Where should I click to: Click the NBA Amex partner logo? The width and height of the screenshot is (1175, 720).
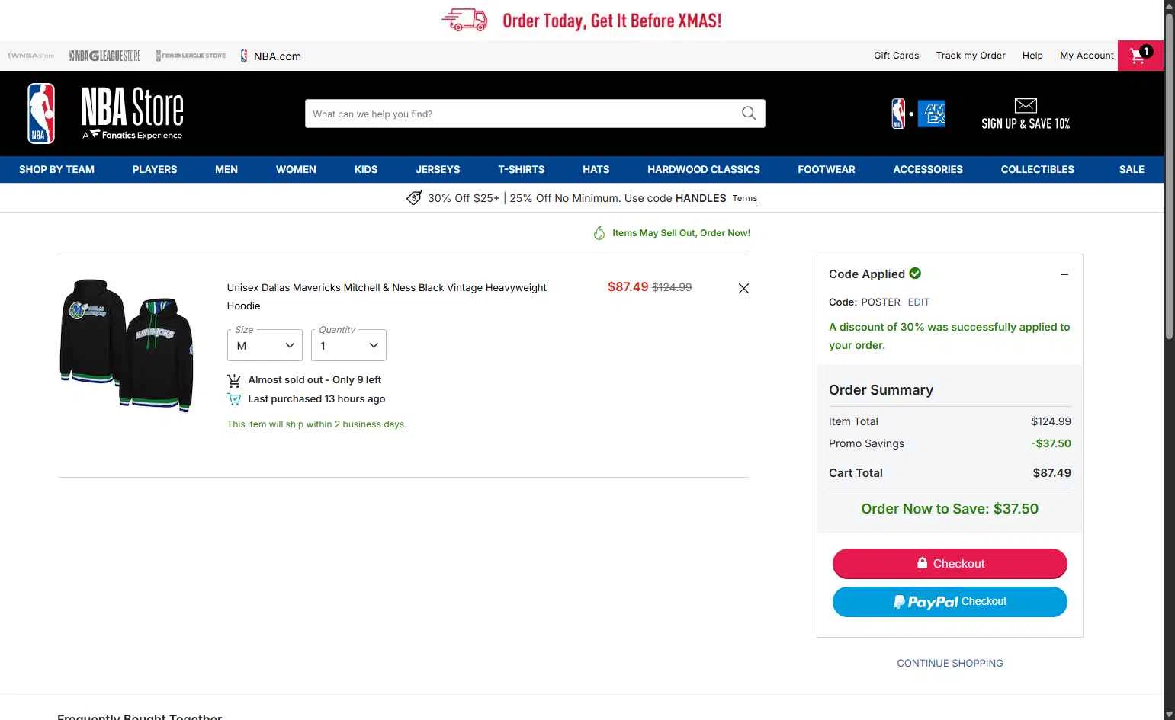[x=918, y=114]
